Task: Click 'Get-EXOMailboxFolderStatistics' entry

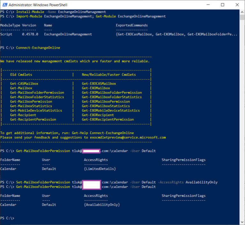Action: point(112,97)
